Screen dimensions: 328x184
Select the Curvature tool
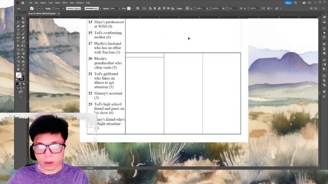point(23,26)
